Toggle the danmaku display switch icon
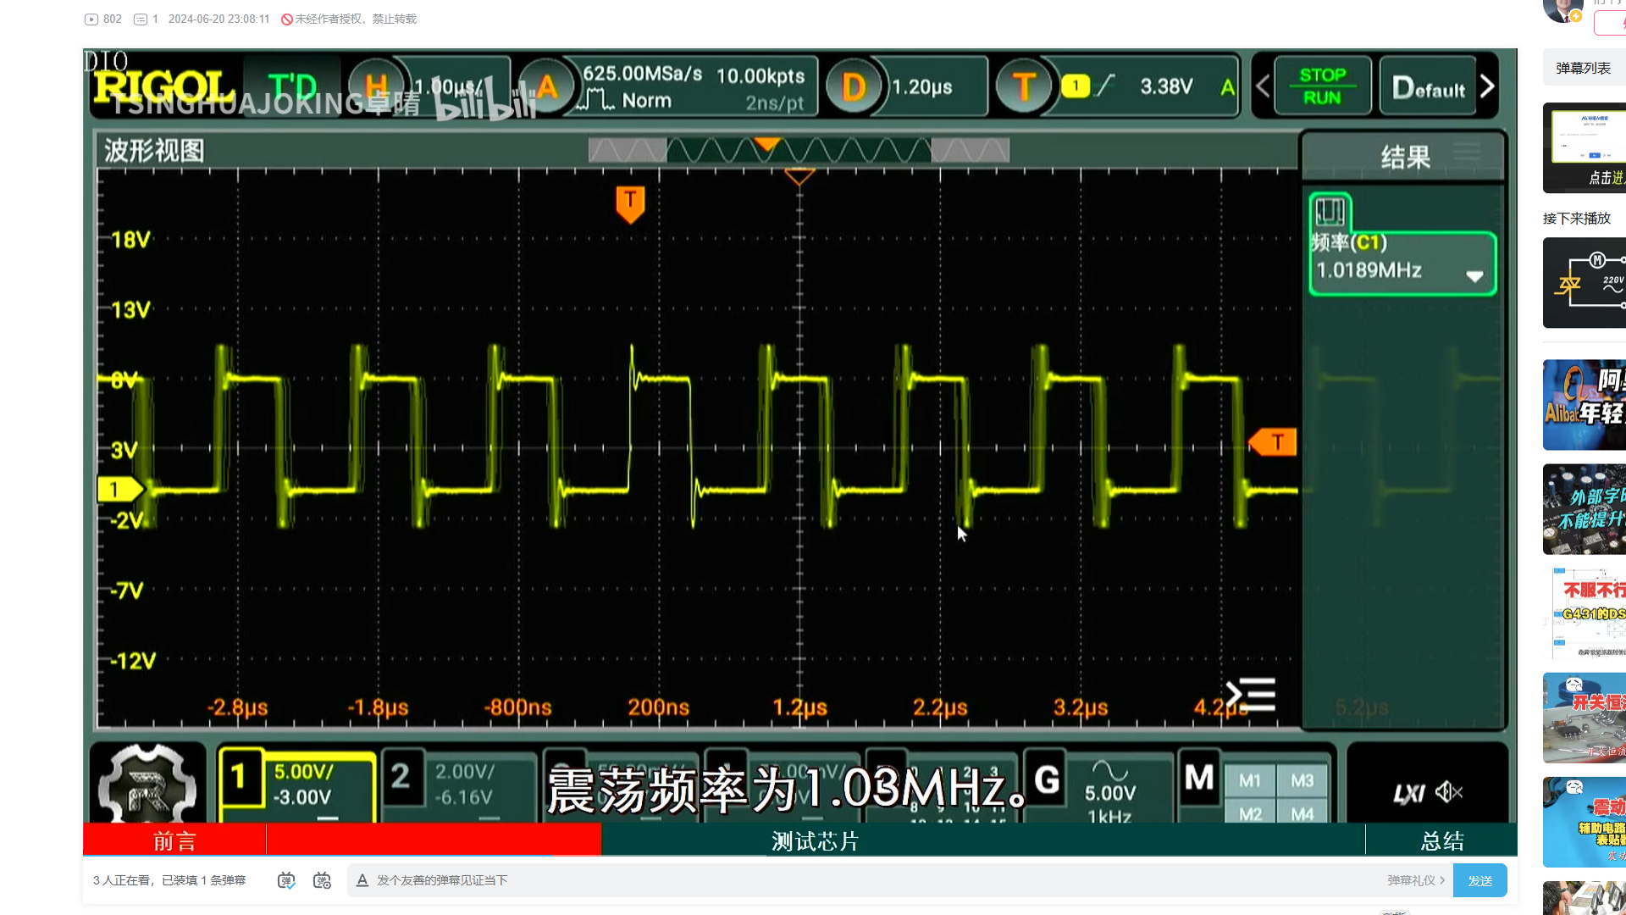The image size is (1626, 915). (x=286, y=880)
